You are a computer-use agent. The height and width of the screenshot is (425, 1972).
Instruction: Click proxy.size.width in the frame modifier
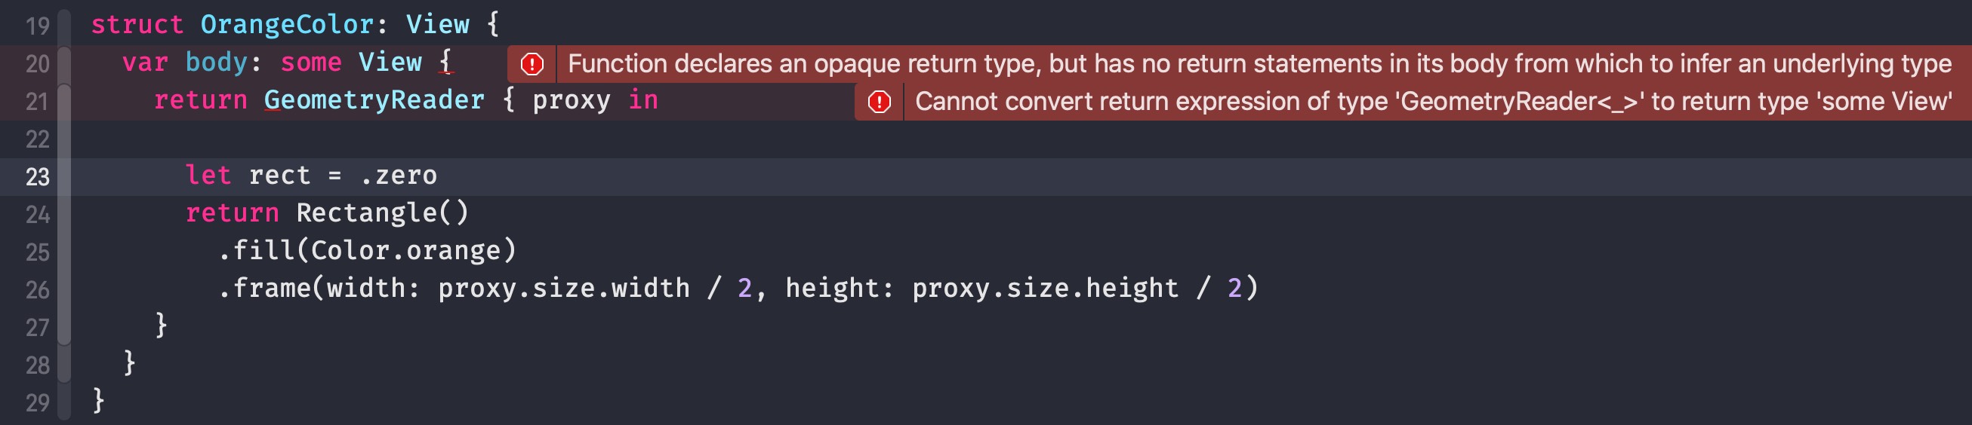[563, 288]
